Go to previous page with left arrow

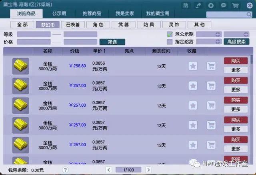[109, 170]
